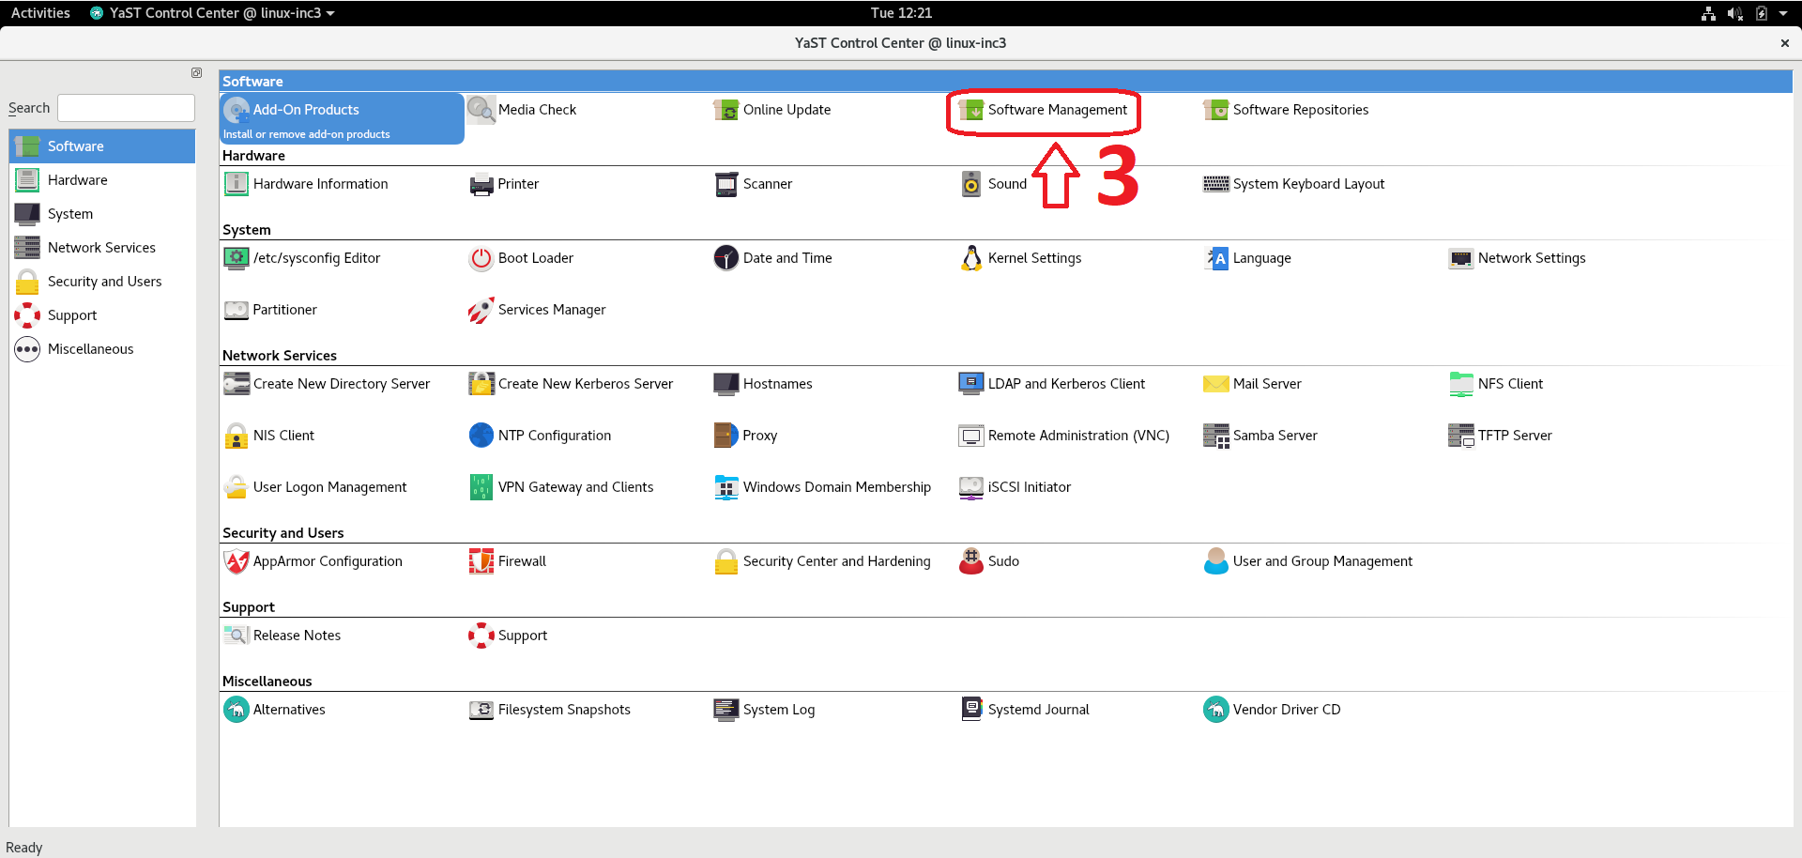
Task: Open User and Group Management
Action: tap(1321, 561)
